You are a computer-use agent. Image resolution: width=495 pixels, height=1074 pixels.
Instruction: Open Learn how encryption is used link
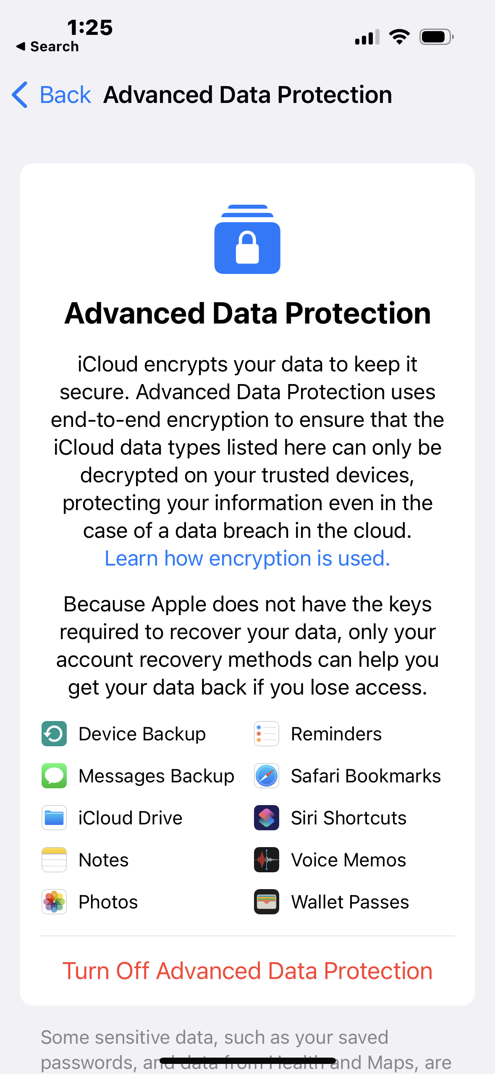[247, 558]
